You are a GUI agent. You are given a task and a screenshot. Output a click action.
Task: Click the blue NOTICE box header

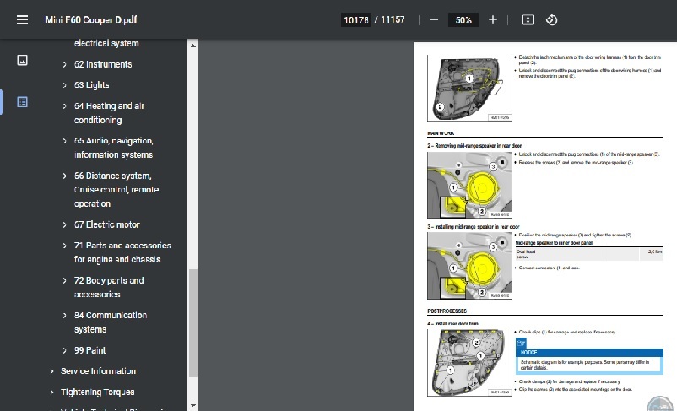tap(589, 352)
